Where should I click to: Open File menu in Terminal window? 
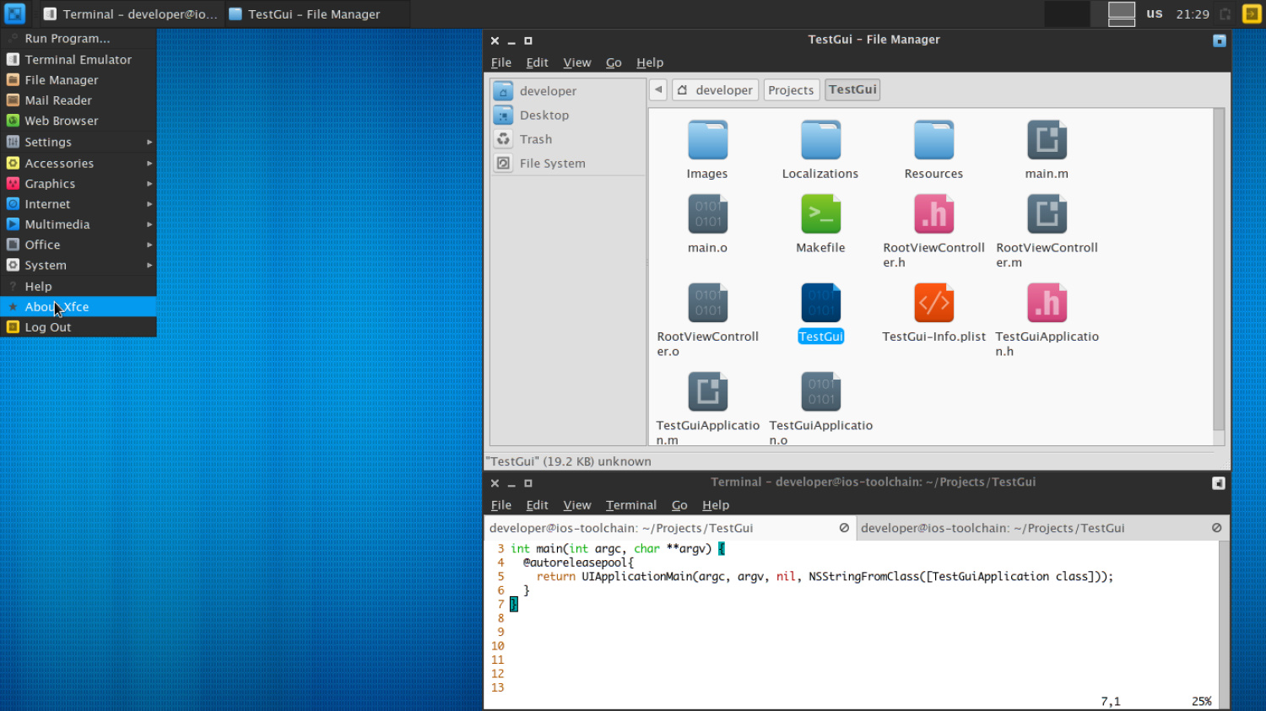(501, 505)
